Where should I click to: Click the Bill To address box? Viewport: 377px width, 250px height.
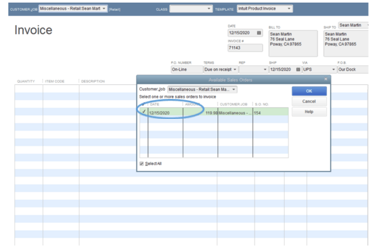293,44
